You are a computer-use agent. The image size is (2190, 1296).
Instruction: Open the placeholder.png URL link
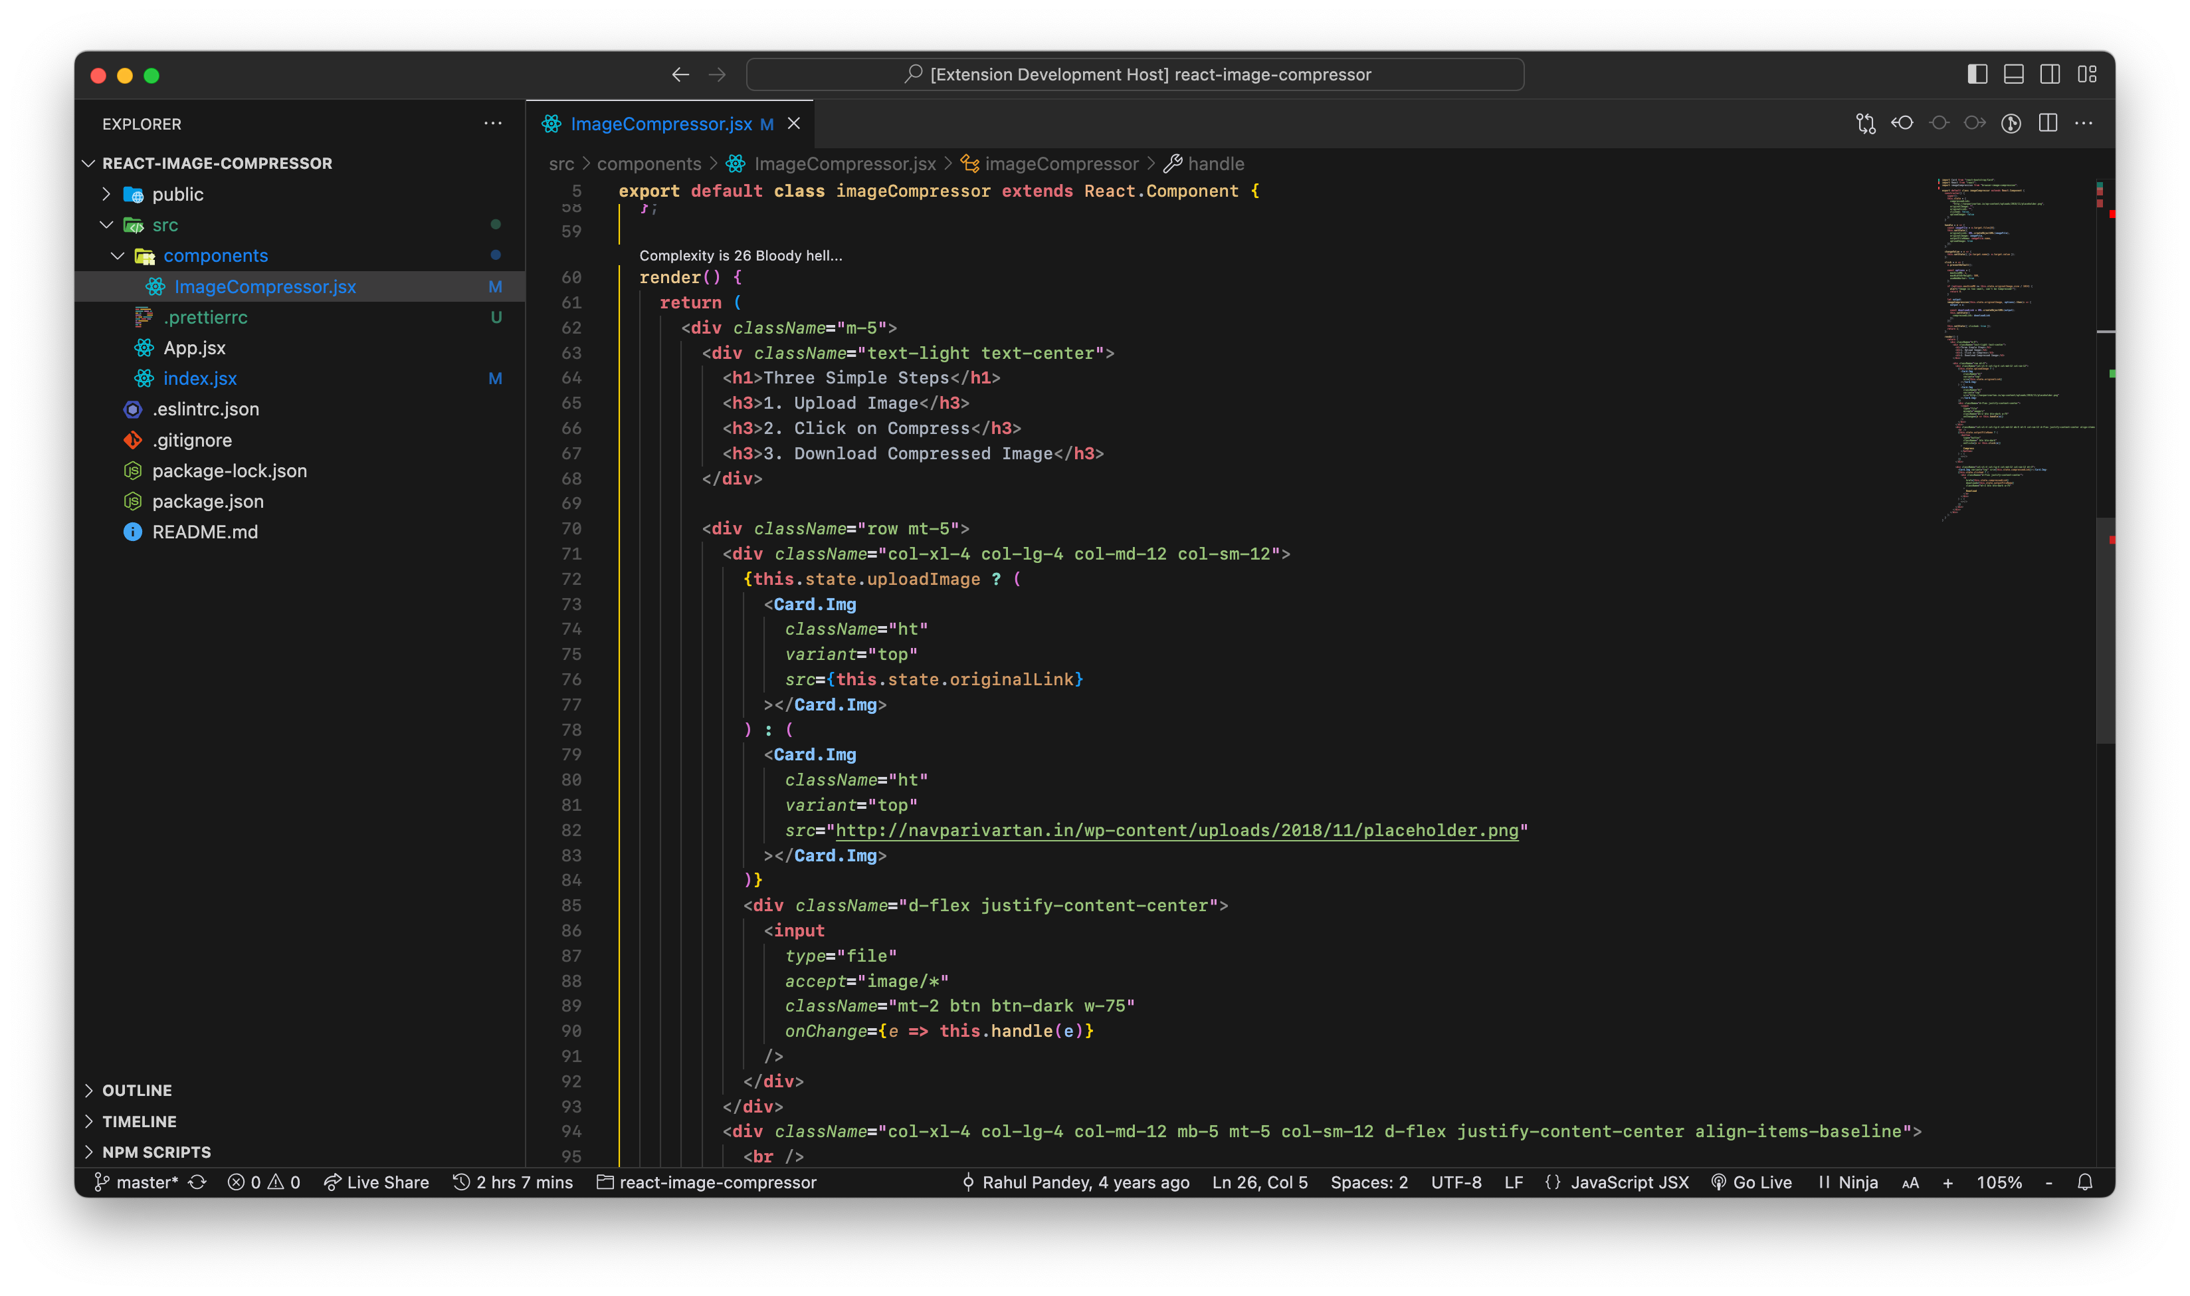(1177, 831)
